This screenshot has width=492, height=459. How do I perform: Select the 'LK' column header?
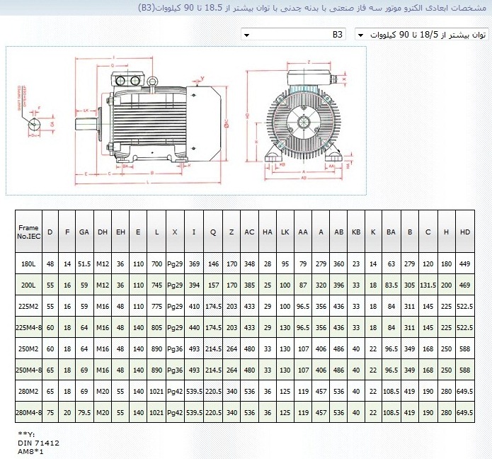(285, 232)
